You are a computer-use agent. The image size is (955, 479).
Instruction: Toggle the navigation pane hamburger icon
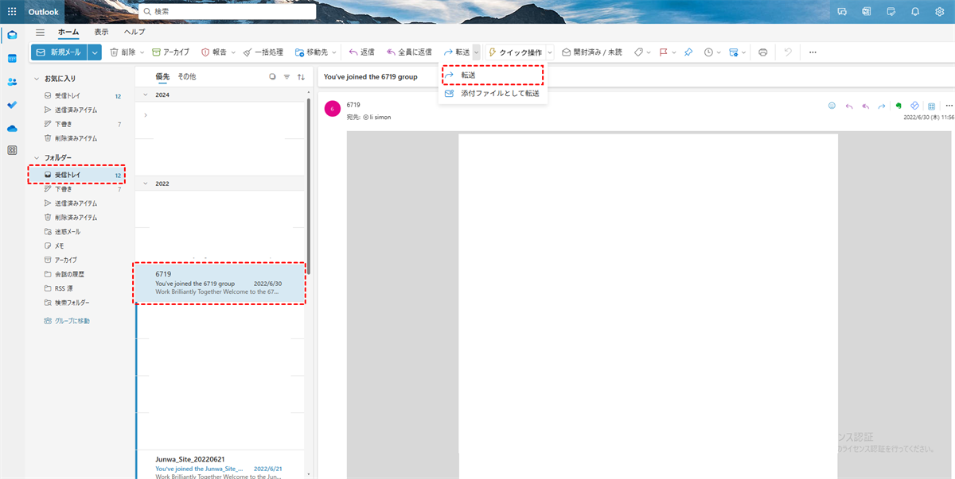coord(40,32)
